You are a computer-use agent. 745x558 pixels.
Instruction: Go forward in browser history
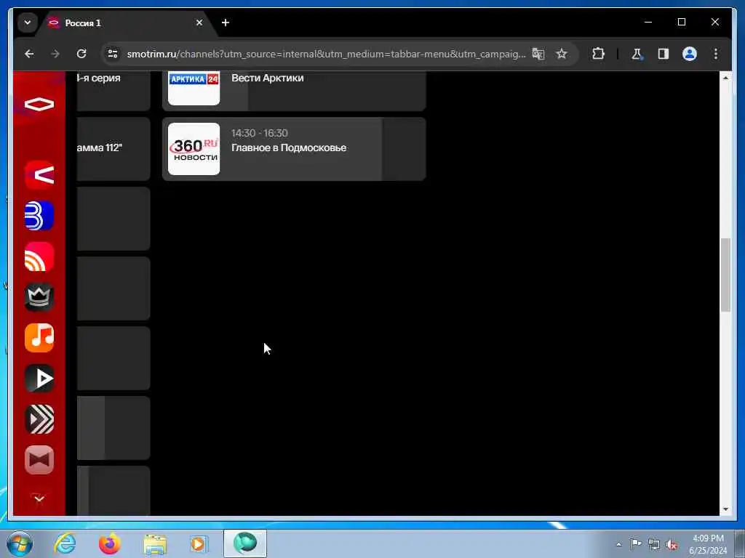point(55,54)
